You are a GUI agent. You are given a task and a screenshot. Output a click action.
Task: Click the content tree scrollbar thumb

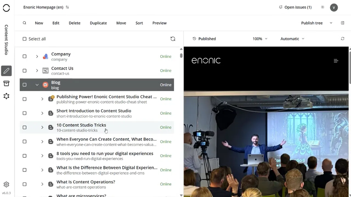[181, 56]
